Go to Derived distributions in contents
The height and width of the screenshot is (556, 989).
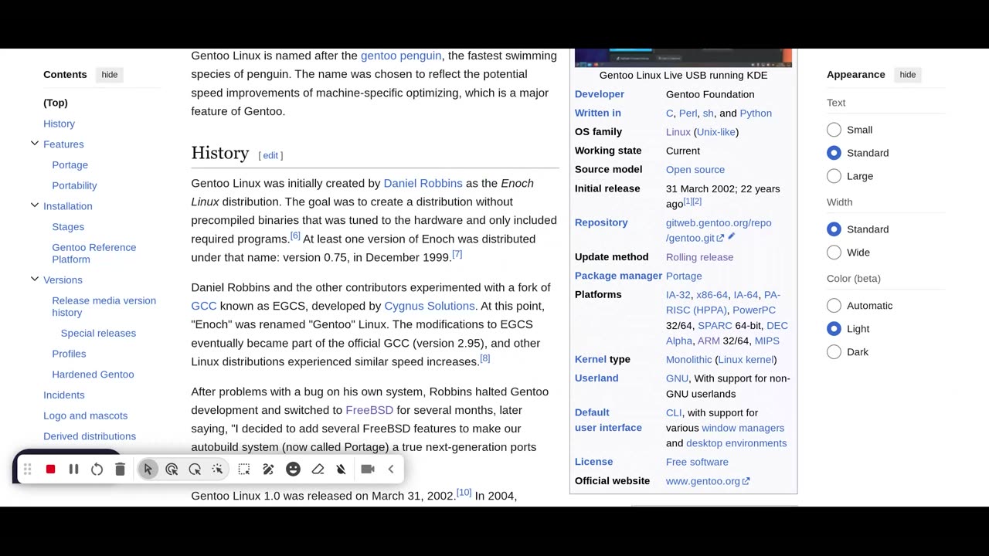tap(90, 436)
